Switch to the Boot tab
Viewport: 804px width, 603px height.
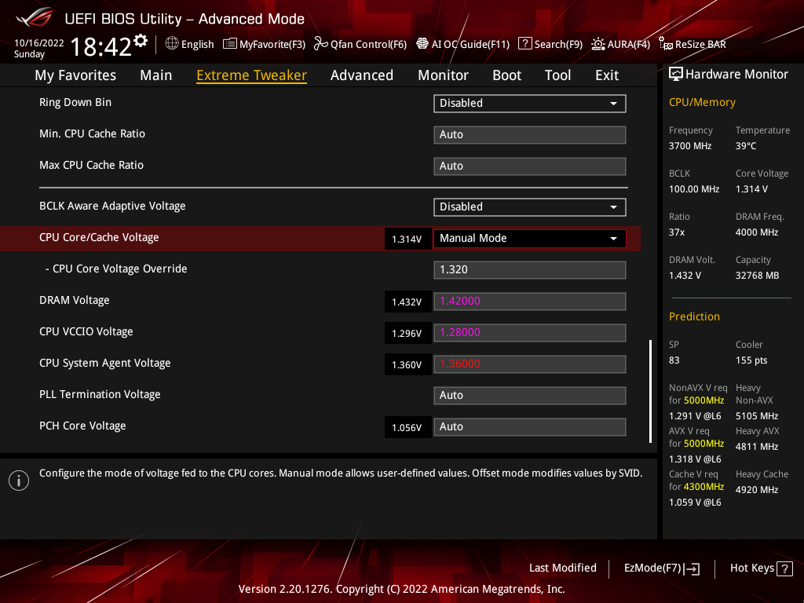click(506, 75)
